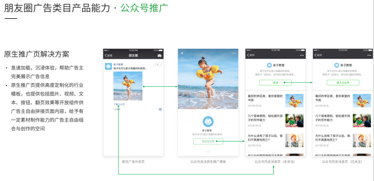Open 几个简单原则 article on the 未关注 history page
This screenshot has width=374, height=181.
[x=265, y=118]
